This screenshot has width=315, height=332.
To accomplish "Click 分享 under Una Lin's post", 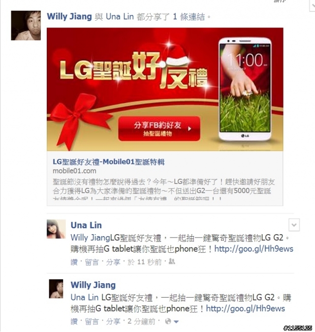I will (x=113, y=262).
